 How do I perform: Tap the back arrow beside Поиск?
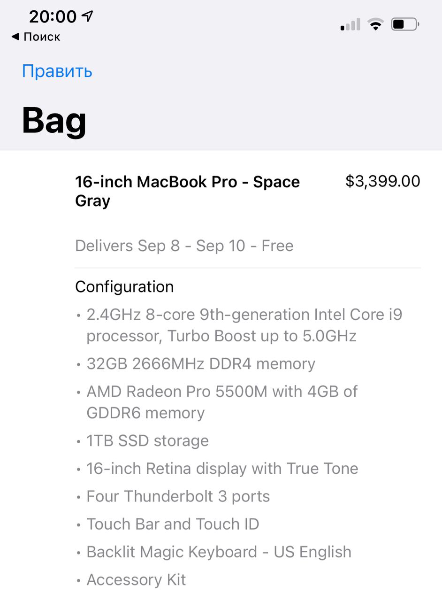(15, 37)
